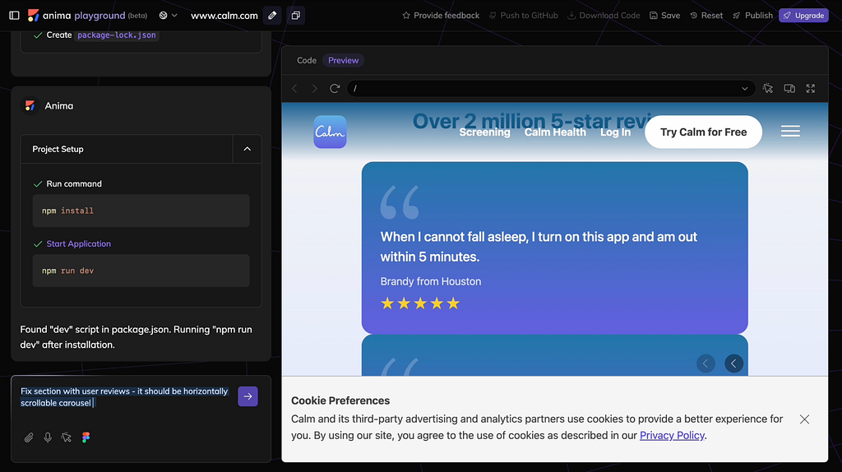842x472 pixels.
Task: Click the Start Application step
Action: pos(78,243)
